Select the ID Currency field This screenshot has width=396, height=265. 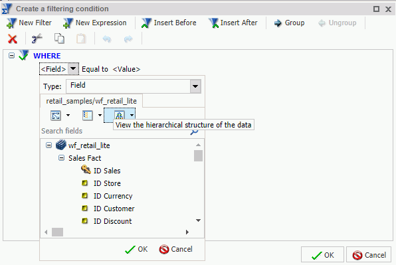tap(113, 196)
